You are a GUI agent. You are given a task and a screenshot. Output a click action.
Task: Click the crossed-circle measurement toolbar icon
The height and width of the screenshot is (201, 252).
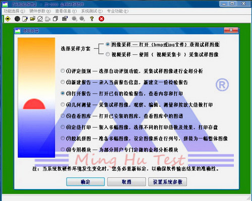(x=40, y=19)
